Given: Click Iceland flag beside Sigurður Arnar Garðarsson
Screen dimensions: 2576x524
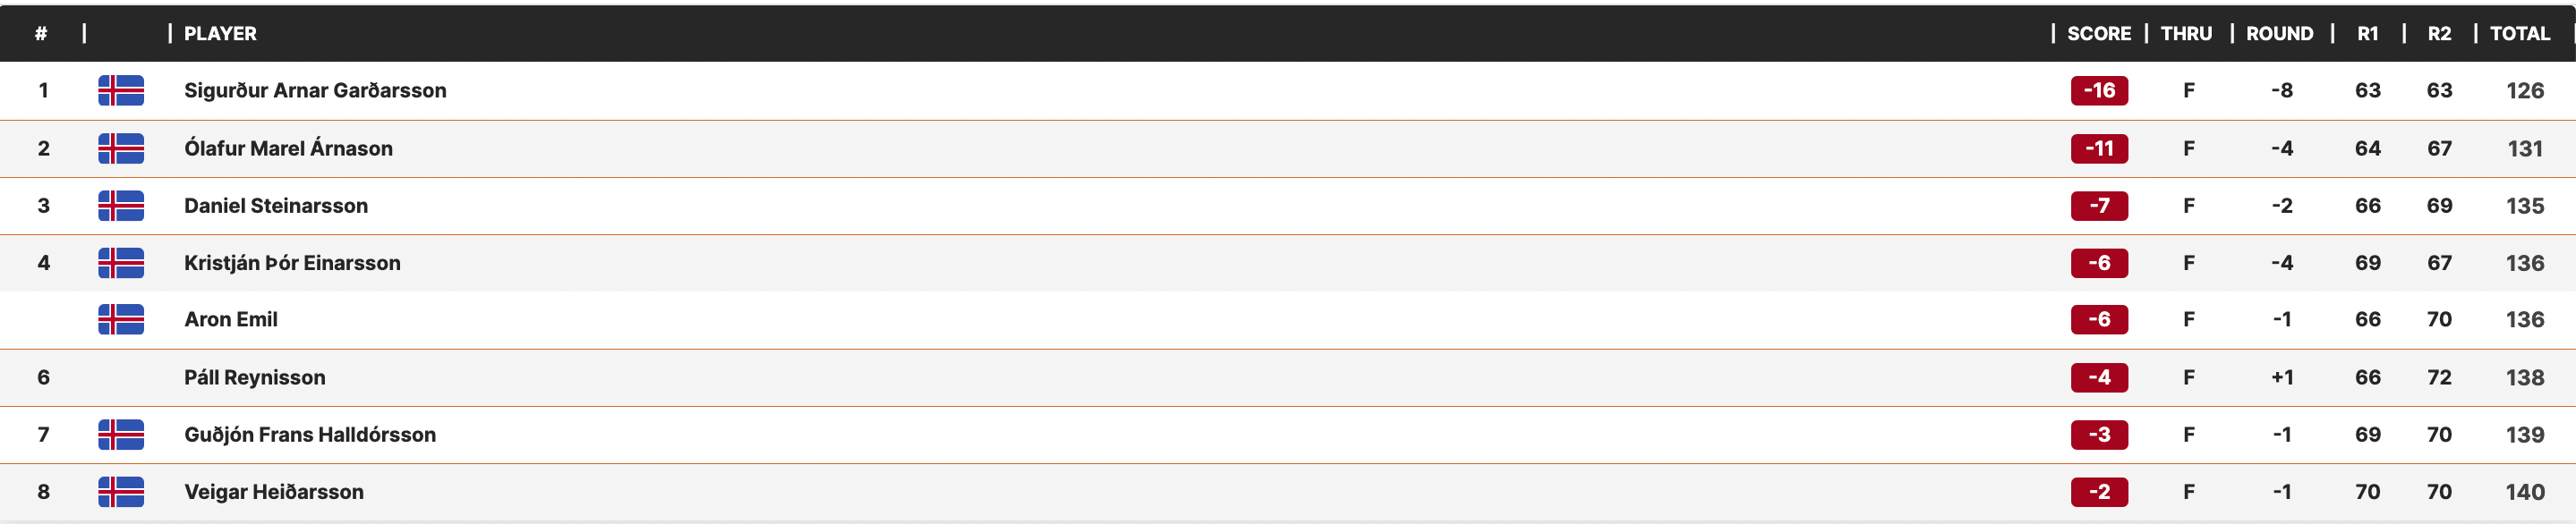Looking at the screenshot, I should point(121,91).
